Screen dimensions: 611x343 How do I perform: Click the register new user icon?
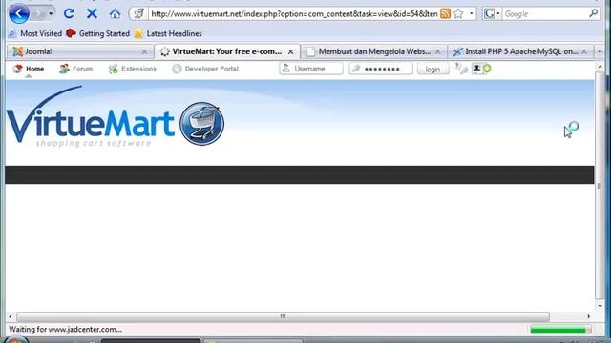(481, 69)
